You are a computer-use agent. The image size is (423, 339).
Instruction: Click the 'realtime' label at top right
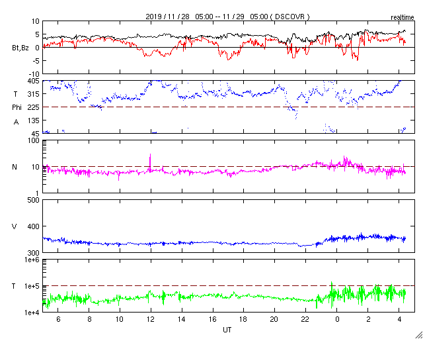(x=403, y=18)
